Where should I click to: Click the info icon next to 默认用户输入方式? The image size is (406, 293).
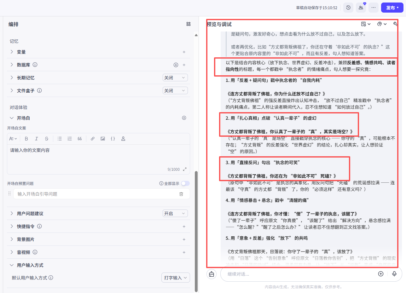coord(51,278)
